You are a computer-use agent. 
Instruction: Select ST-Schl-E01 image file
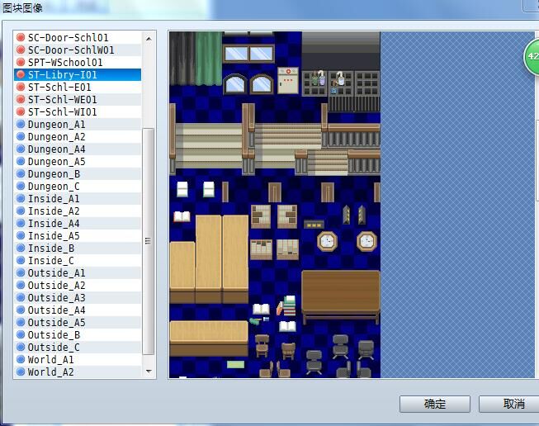pyautogui.click(x=78, y=87)
